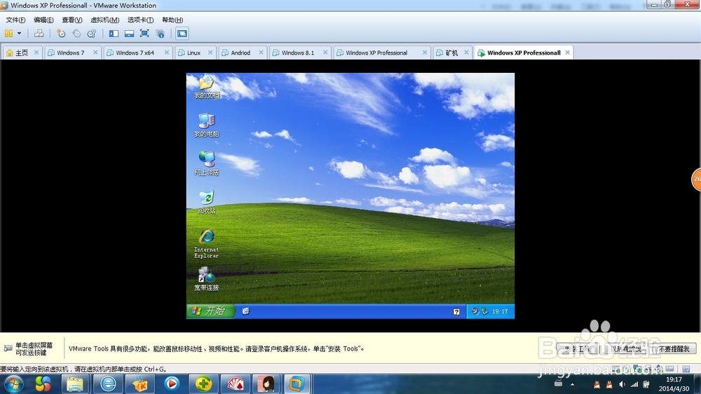Close the Windows 8.1 tab
Viewport: 701px width, 394px height.
click(x=325, y=53)
